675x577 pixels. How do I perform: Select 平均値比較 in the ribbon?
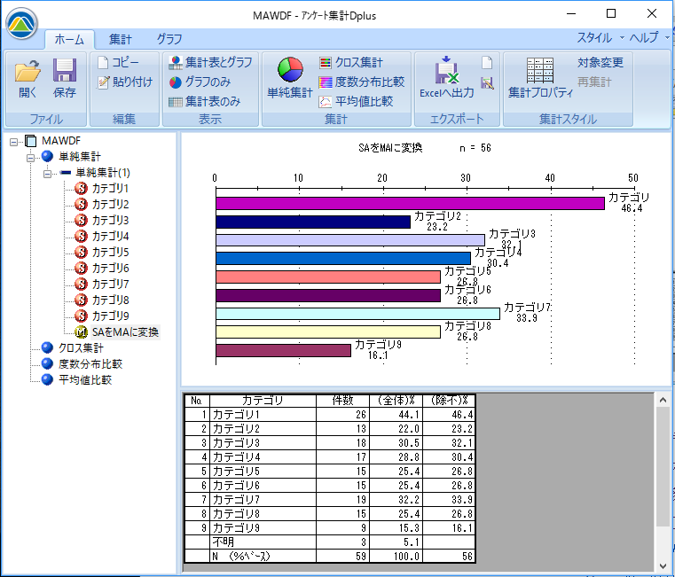(x=356, y=101)
